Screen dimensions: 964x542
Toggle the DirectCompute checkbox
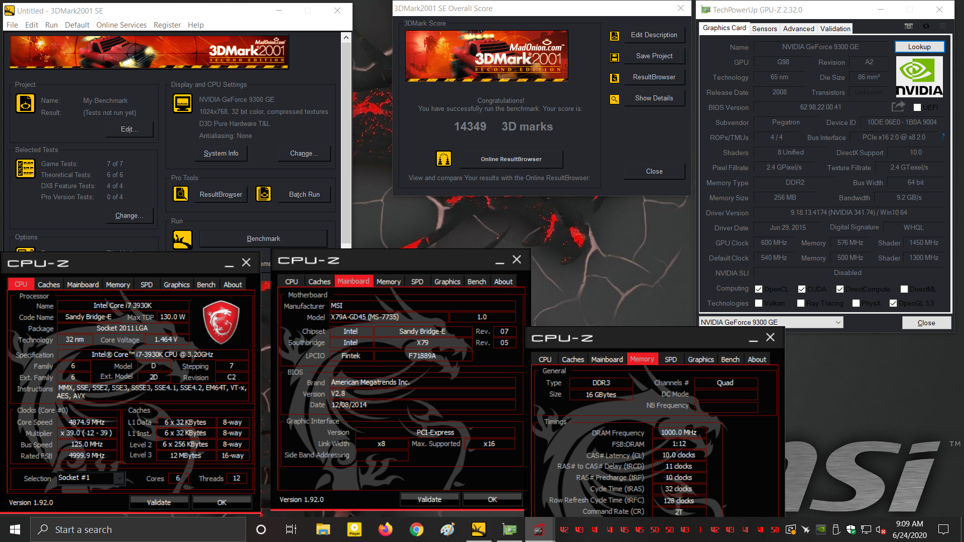pyautogui.click(x=840, y=289)
